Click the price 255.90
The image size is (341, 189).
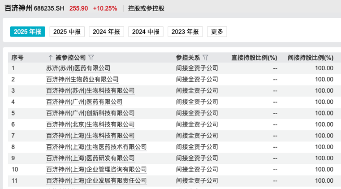click(x=78, y=9)
